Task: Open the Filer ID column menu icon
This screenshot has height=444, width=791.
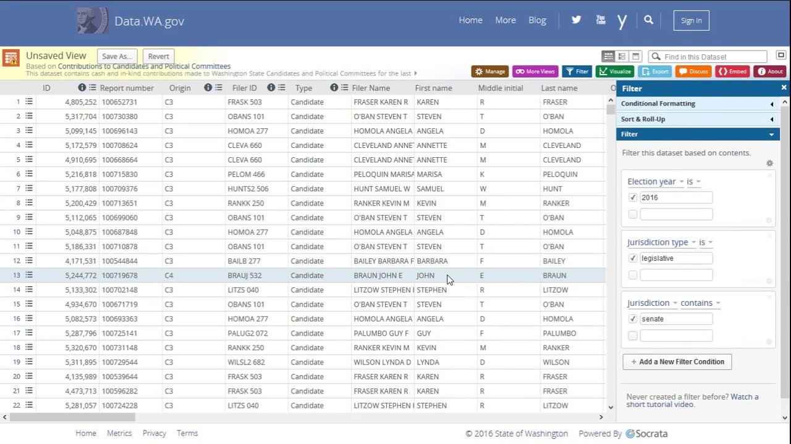Action: tap(281, 88)
